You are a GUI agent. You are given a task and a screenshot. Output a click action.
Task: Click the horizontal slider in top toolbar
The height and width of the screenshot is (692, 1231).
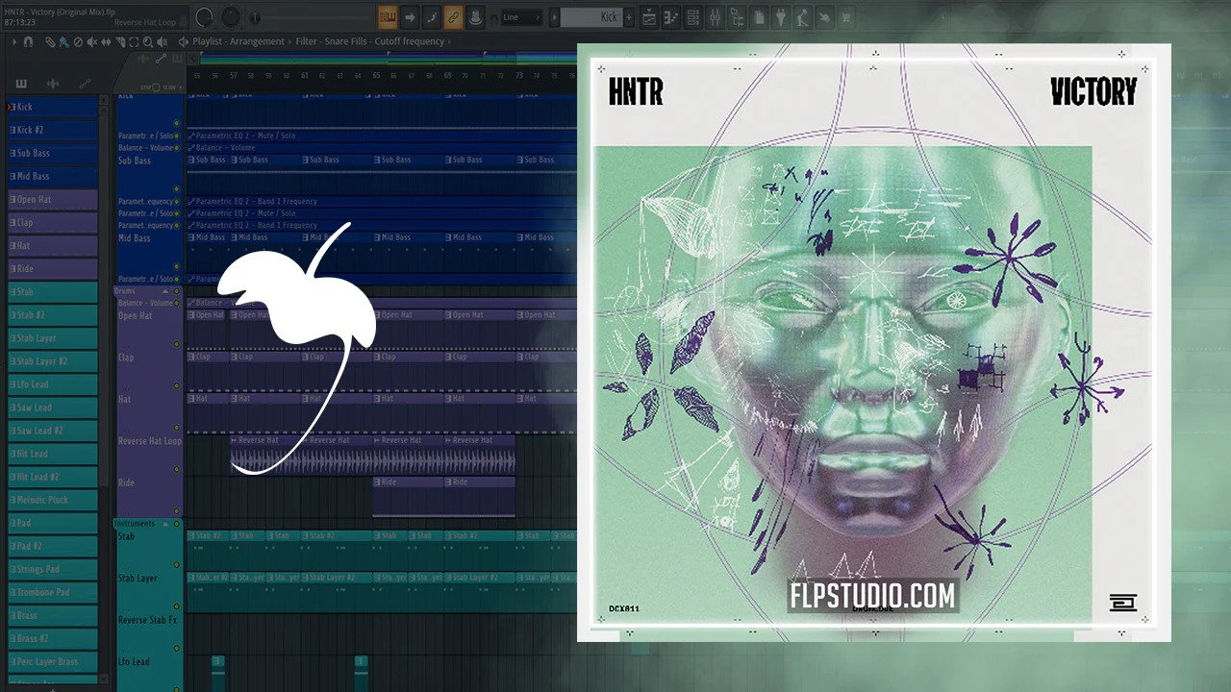pos(308,17)
